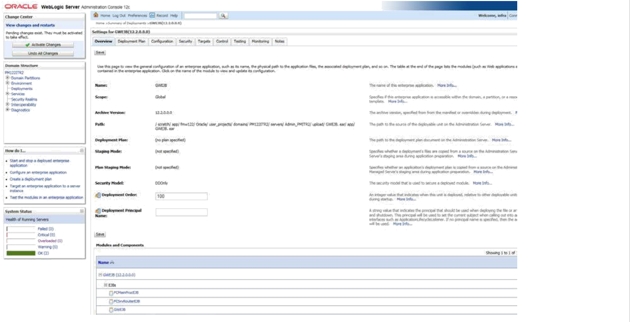The height and width of the screenshot is (322, 630).
Task: Click the Activate Changes button
Action: coord(43,45)
